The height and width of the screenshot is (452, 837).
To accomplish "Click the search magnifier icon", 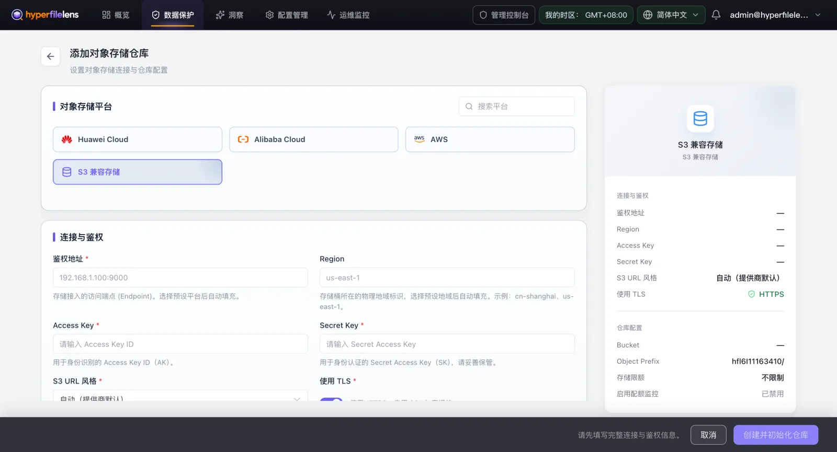I will (469, 107).
